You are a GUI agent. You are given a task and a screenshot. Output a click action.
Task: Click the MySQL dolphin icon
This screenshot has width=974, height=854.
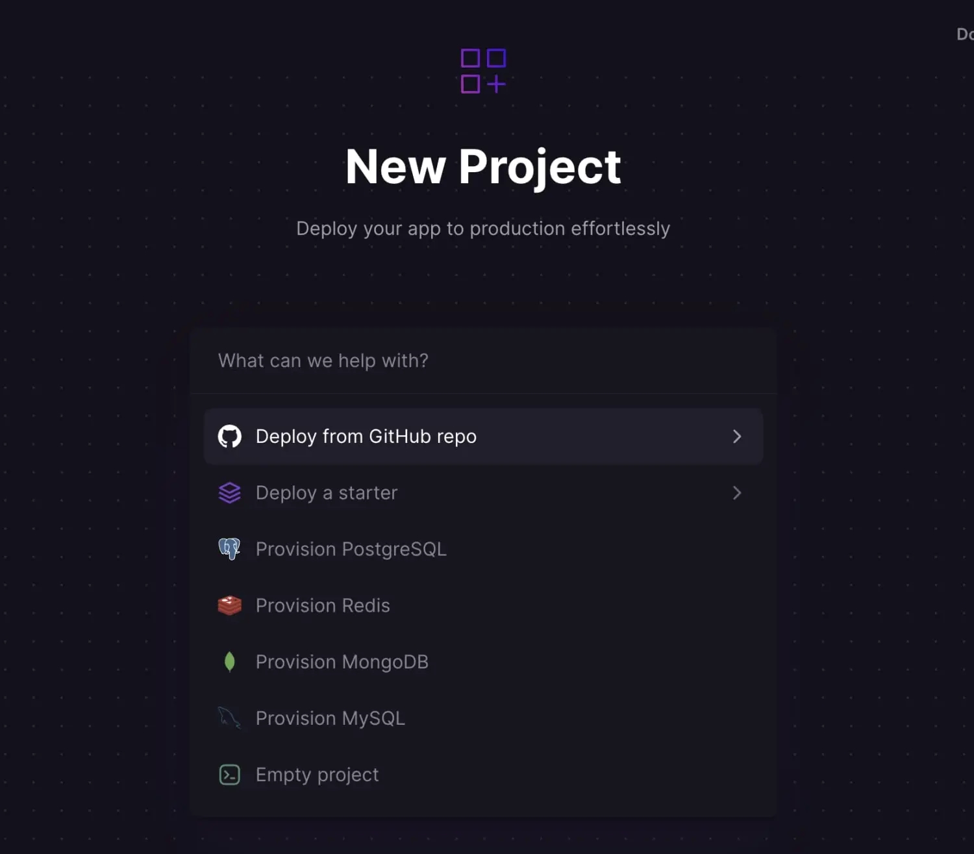click(x=229, y=718)
